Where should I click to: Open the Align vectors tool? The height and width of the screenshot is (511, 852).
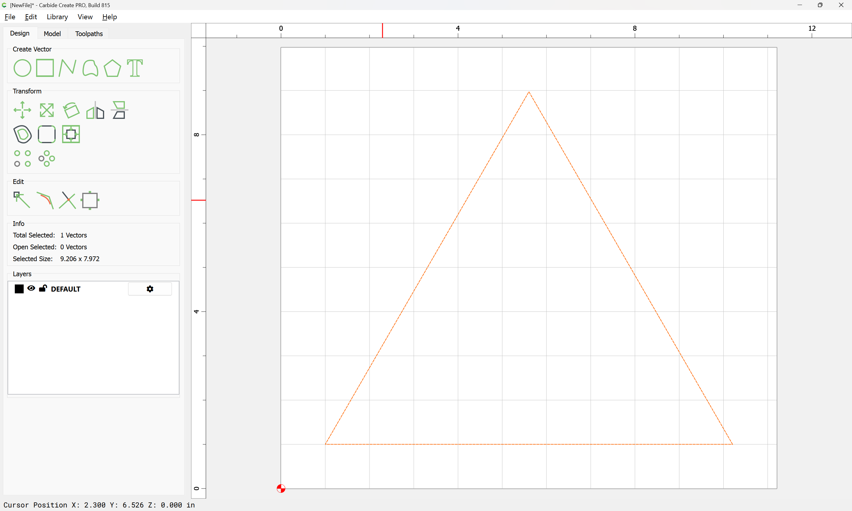pyautogui.click(x=119, y=110)
